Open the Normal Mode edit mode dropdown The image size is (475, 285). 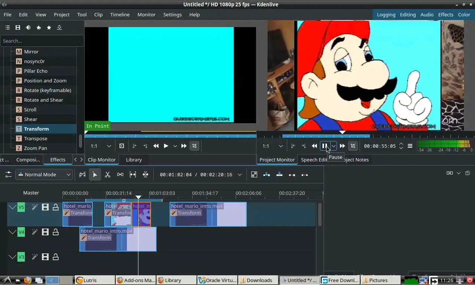click(x=44, y=174)
